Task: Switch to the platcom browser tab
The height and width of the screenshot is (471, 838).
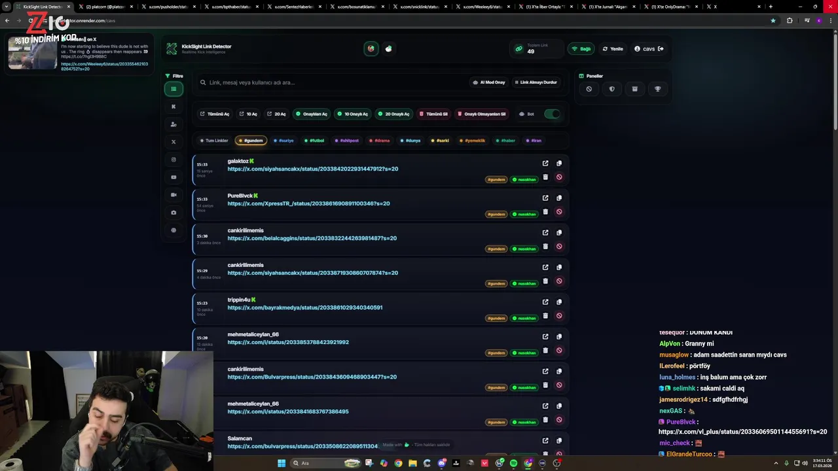Action: click(105, 7)
